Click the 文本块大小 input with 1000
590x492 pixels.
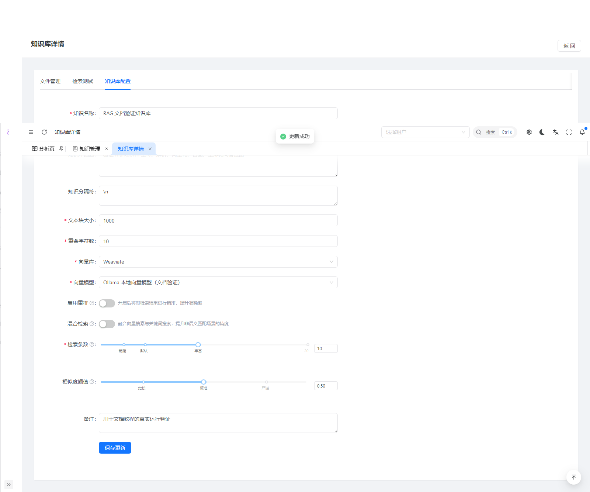click(x=218, y=220)
